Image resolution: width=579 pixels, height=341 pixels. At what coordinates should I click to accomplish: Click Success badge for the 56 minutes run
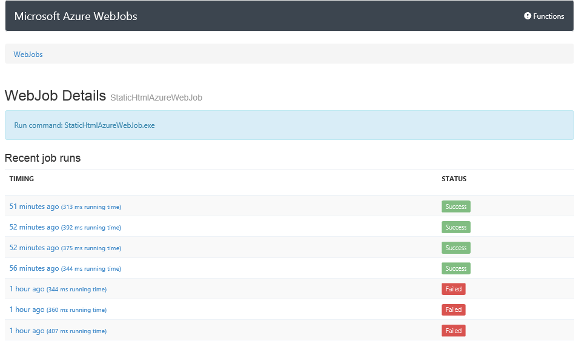pyautogui.click(x=455, y=268)
